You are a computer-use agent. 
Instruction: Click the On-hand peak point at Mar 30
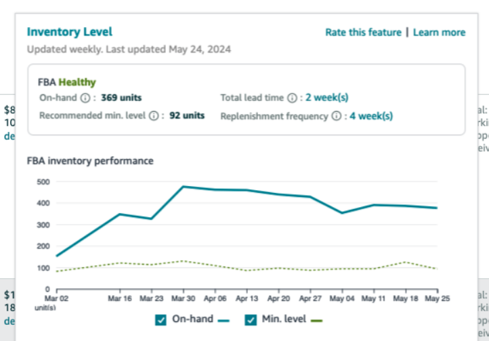[183, 186]
